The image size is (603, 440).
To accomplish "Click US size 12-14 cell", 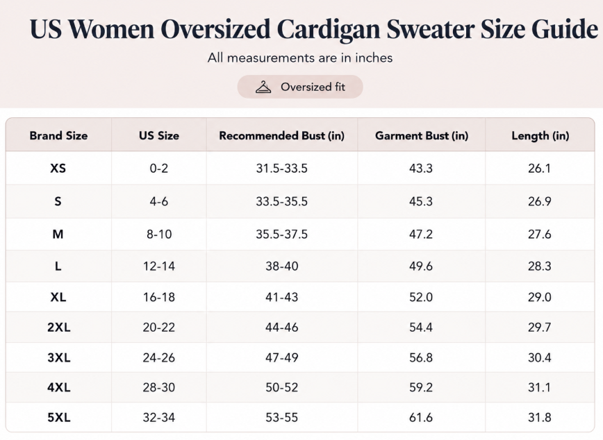I will (159, 266).
